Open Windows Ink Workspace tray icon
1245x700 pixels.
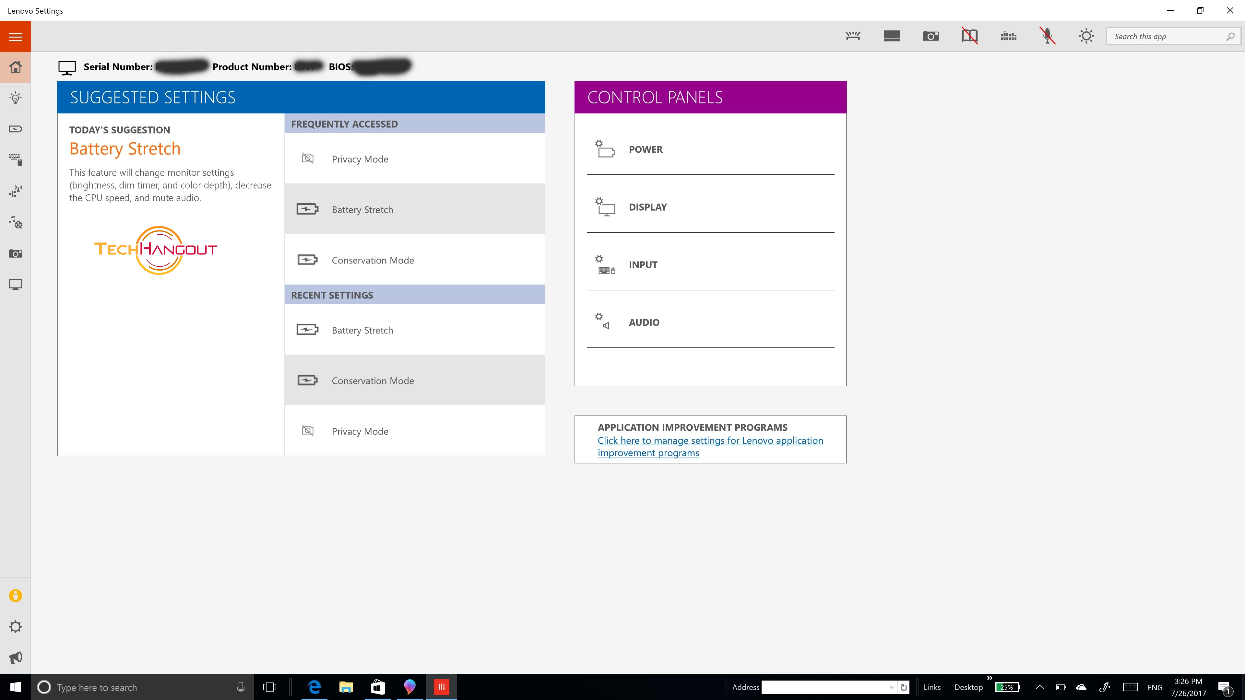tap(1104, 687)
